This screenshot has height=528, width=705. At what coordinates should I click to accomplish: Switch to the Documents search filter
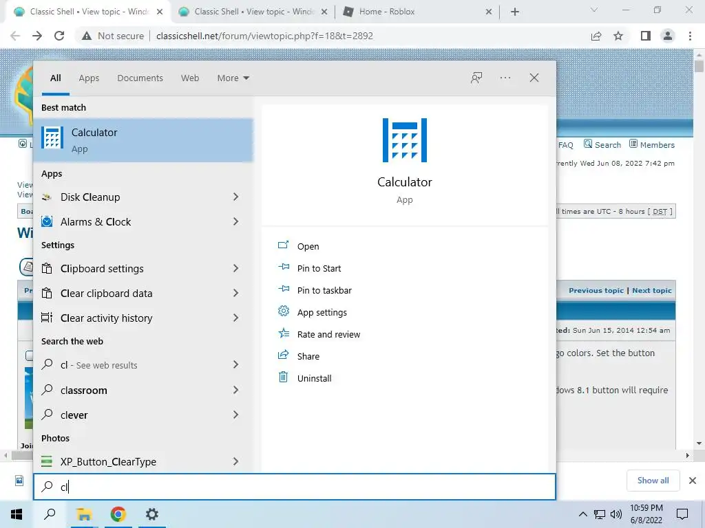[x=140, y=78]
